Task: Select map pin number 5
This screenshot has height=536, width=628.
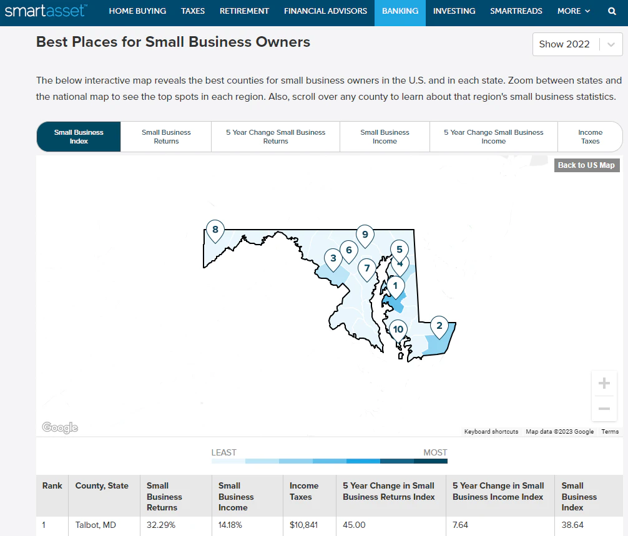Action: [x=400, y=248]
